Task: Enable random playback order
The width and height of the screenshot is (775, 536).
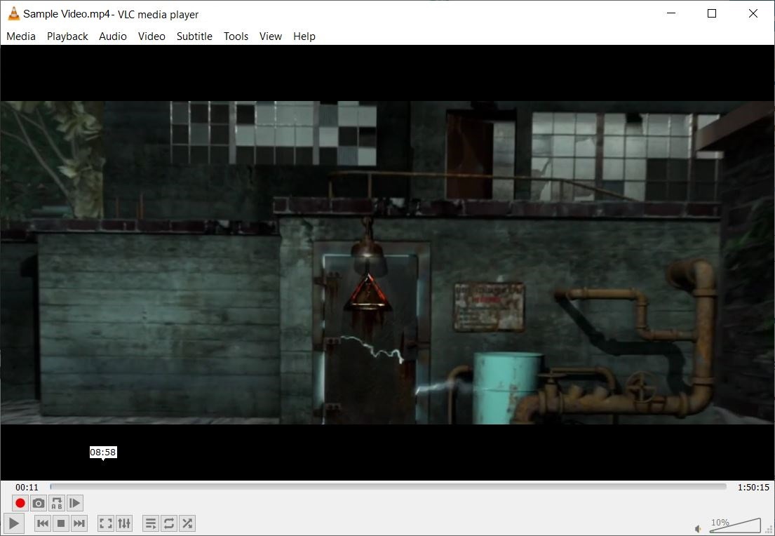Action: 187,523
